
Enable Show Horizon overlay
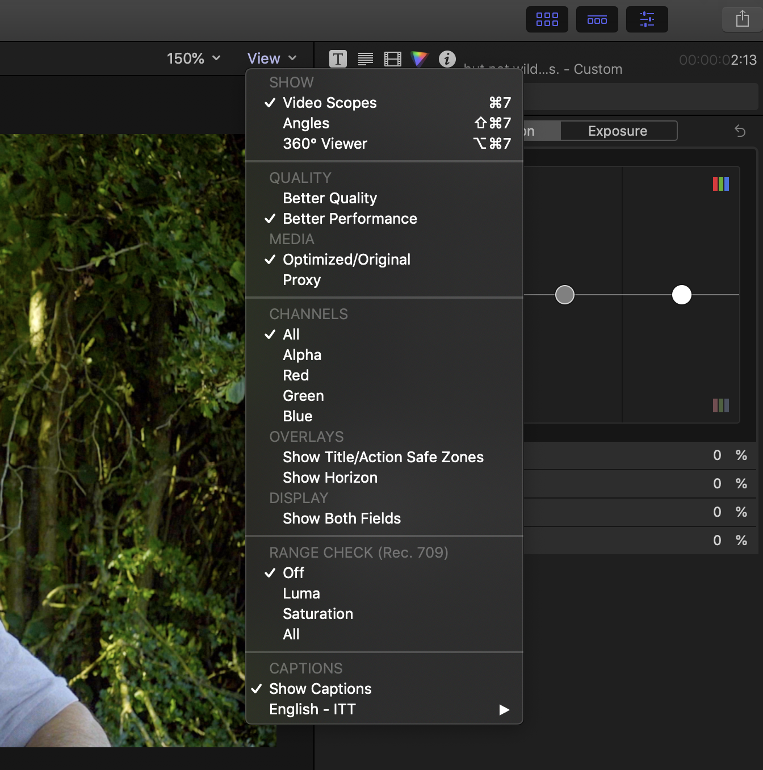pyautogui.click(x=384, y=478)
